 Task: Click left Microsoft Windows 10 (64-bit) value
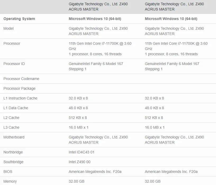click(95, 19)
